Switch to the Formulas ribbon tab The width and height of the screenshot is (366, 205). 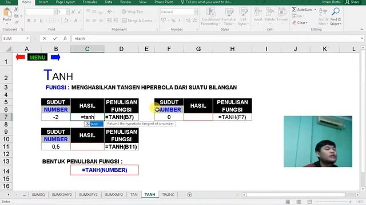90,2
